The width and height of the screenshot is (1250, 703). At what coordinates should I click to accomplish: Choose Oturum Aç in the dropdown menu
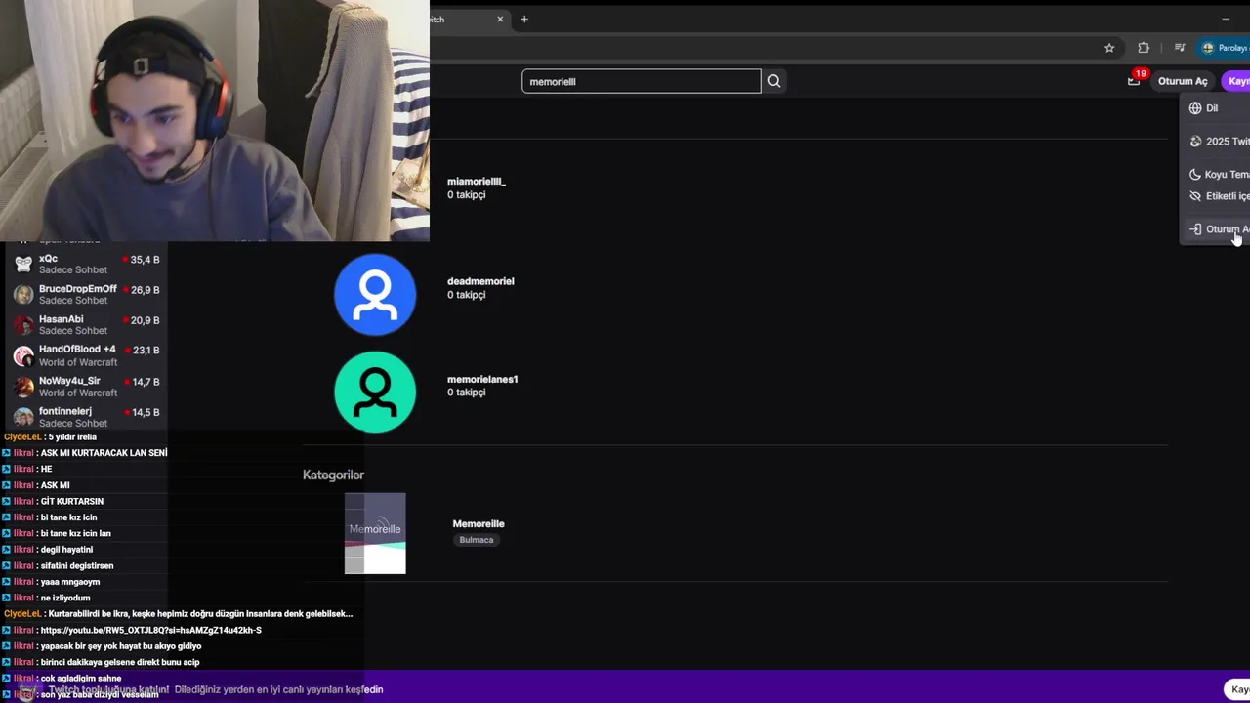coord(1217,229)
